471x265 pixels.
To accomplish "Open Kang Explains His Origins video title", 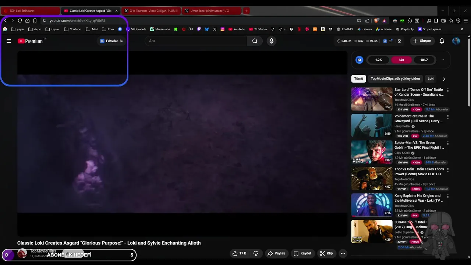I will click(419, 198).
